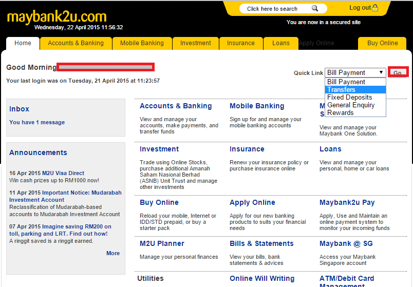This screenshot has height=287, width=413.
Task: Open the 'Imagine saving RM200' announcement
Action: tap(60, 230)
